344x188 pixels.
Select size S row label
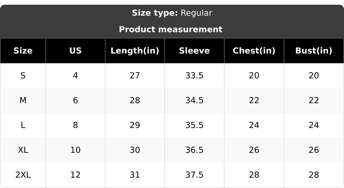coord(23,76)
